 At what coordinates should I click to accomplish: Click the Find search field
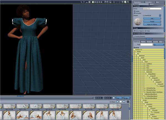(146, 44)
